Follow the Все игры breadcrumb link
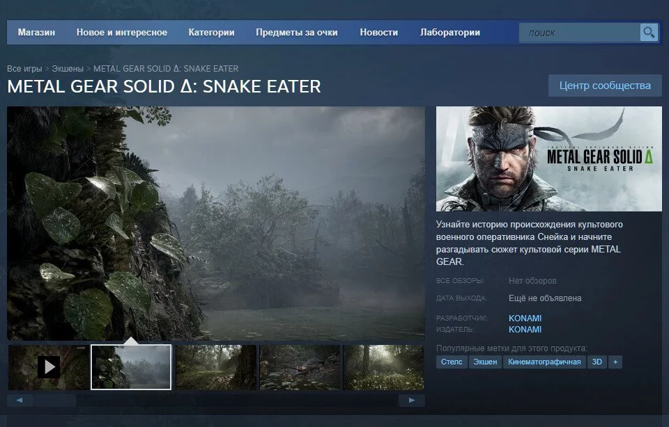669x427 pixels. click(x=24, y=69)
